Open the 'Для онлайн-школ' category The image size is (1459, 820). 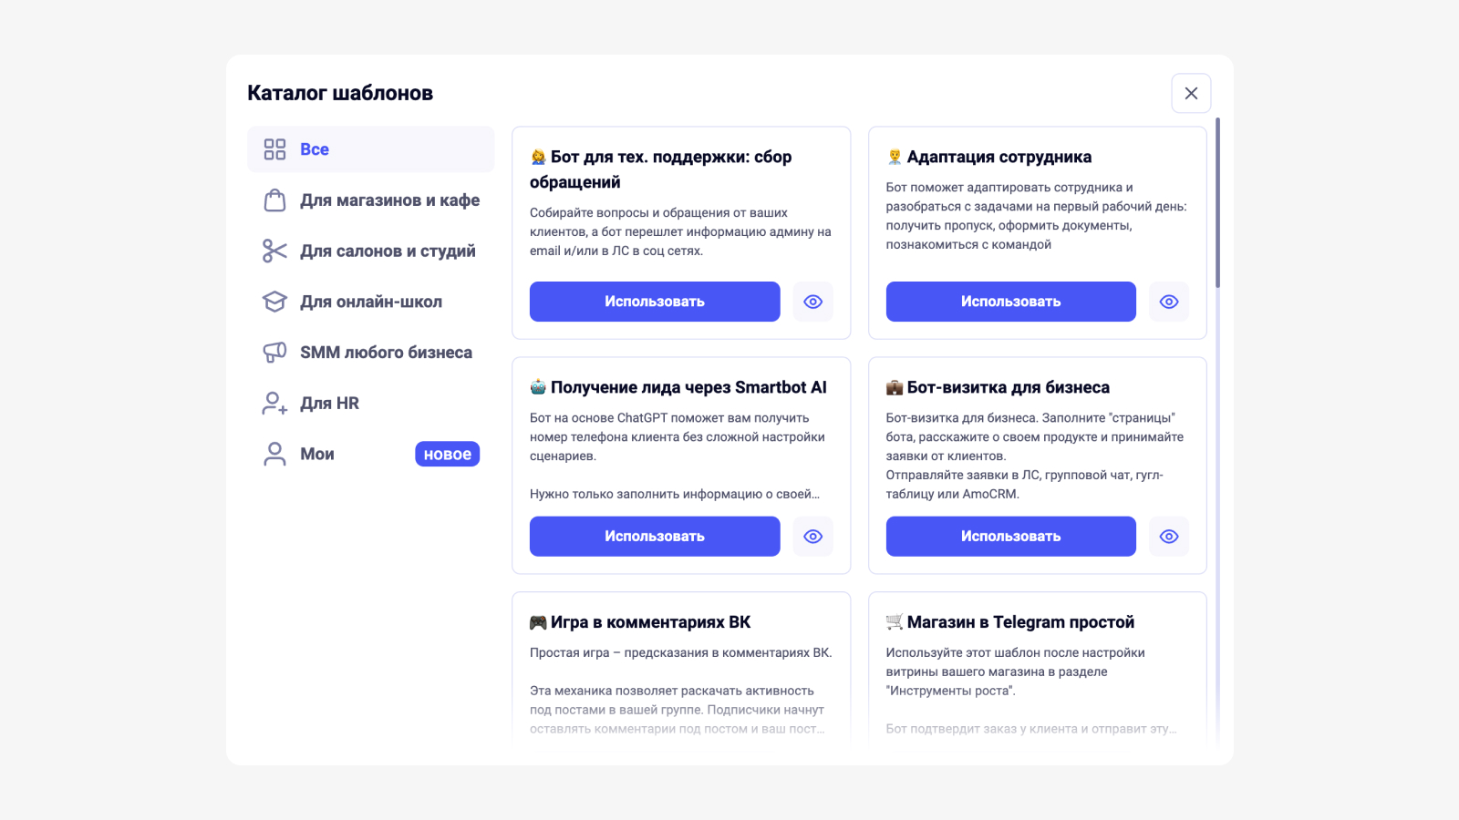click(371, 302)
